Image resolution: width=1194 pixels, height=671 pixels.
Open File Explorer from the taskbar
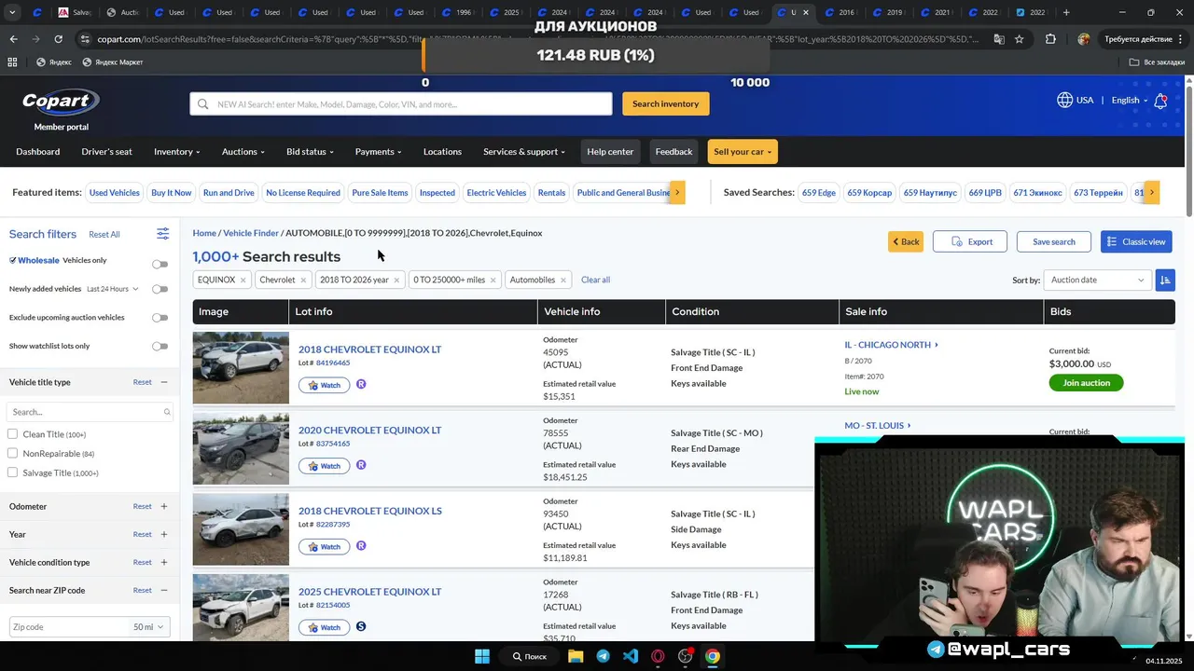click(576, 656)
